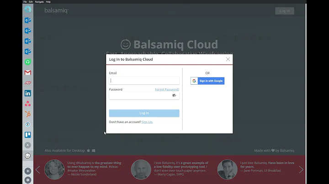
Task: Click the top-right Log In header button
Action: [x=285, y=11]
